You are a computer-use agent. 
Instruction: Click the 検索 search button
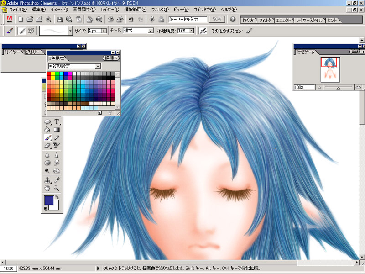(x=217, y=19)
